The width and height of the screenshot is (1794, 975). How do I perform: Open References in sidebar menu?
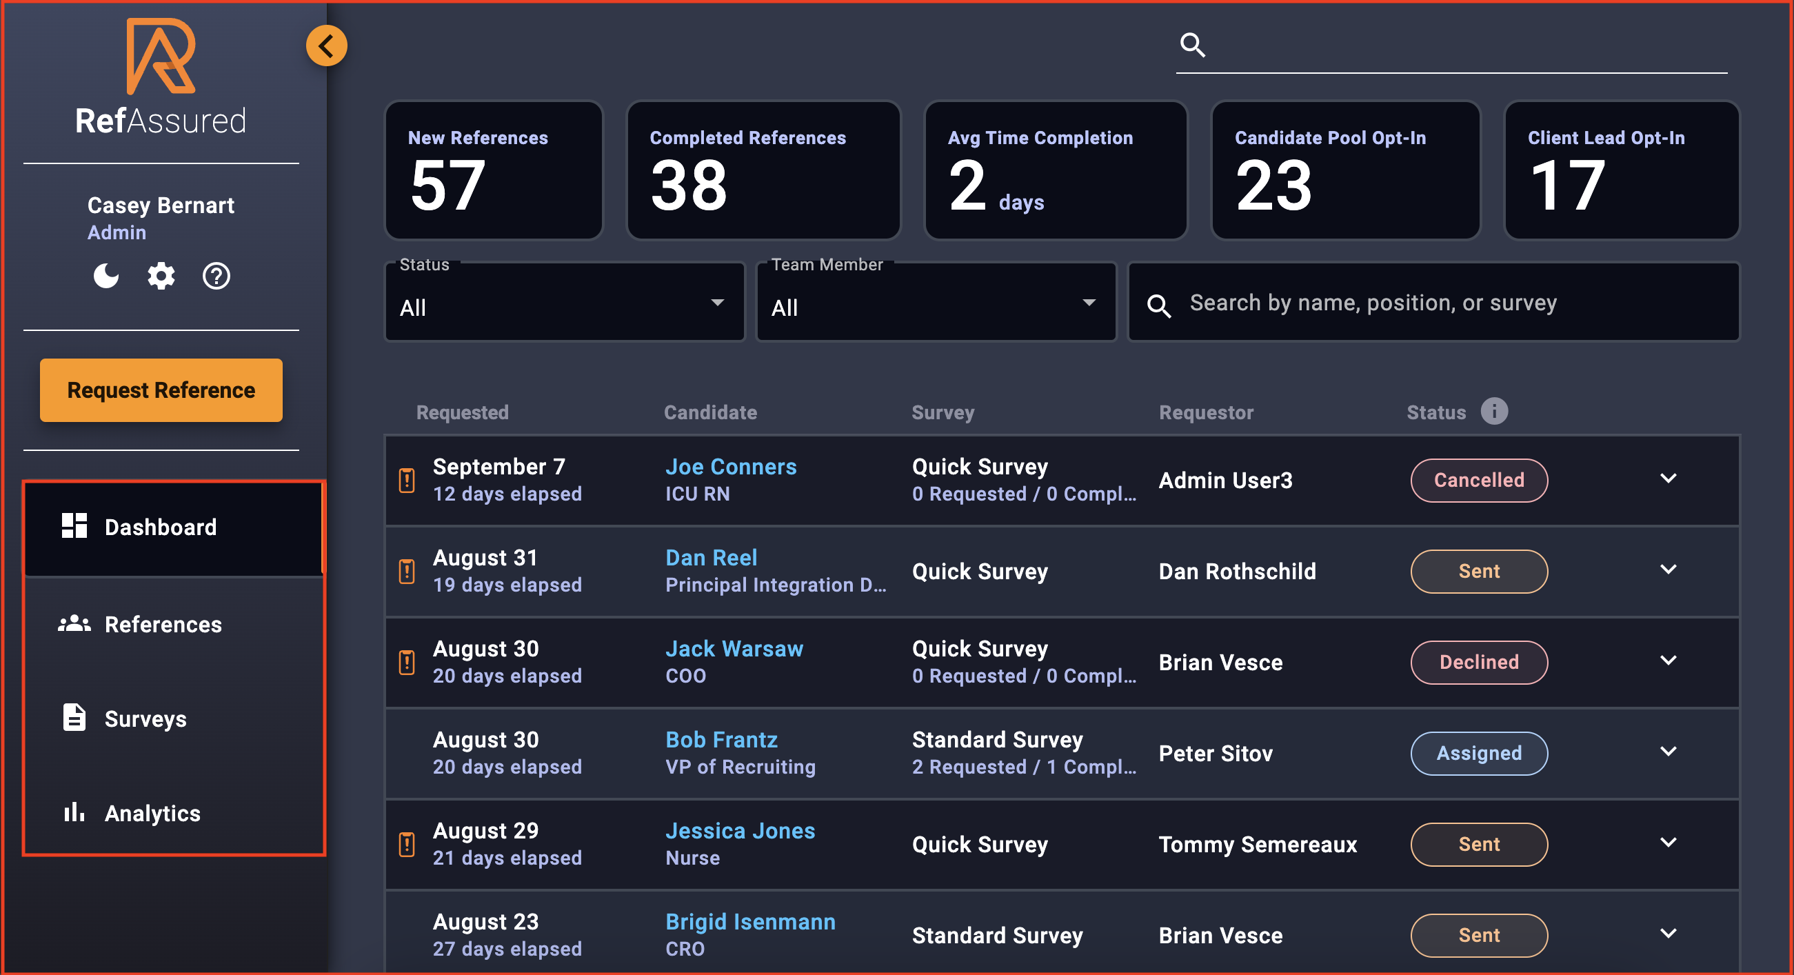pos(174,625)
